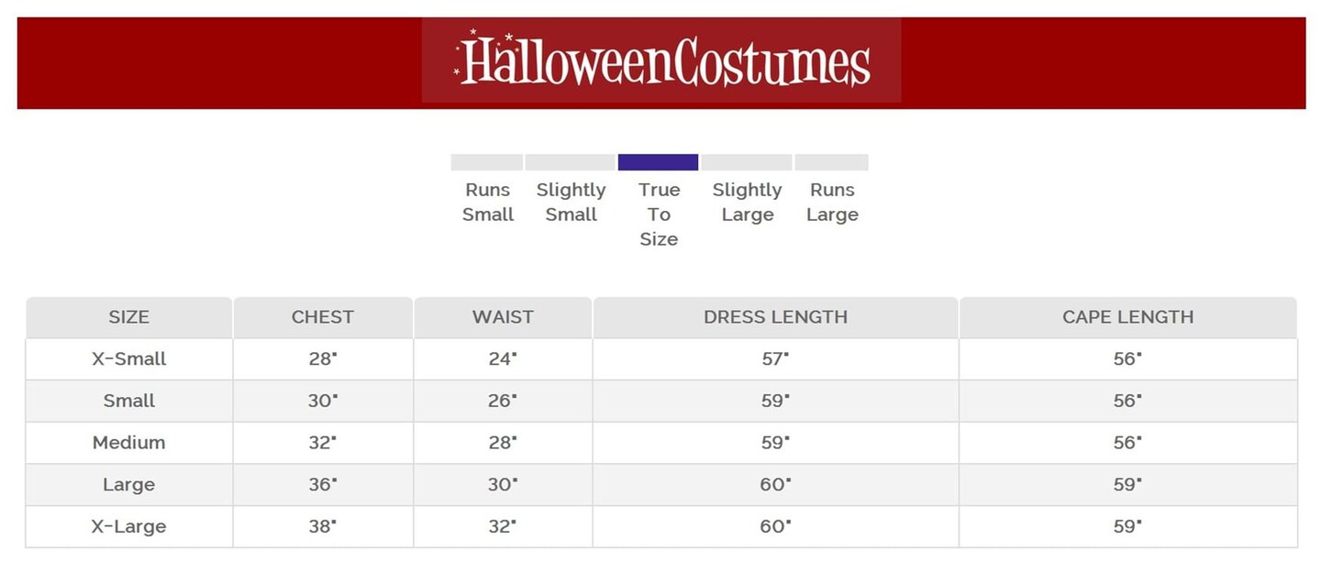Screen dimensions: 1321x573
Task: Click the X-Small dress length 57"
Action: pyautogui.click(x=775, y=359)
